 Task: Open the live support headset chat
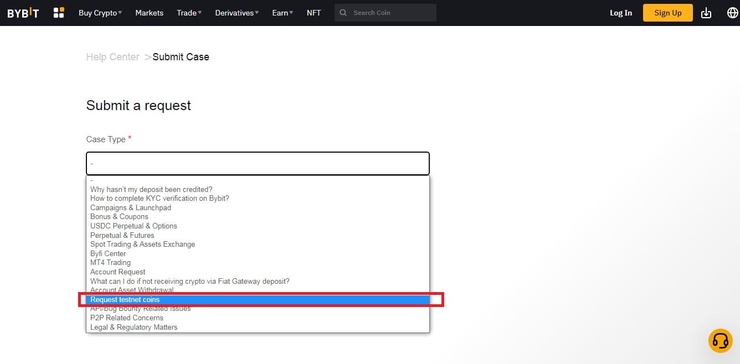pos(721,340)
